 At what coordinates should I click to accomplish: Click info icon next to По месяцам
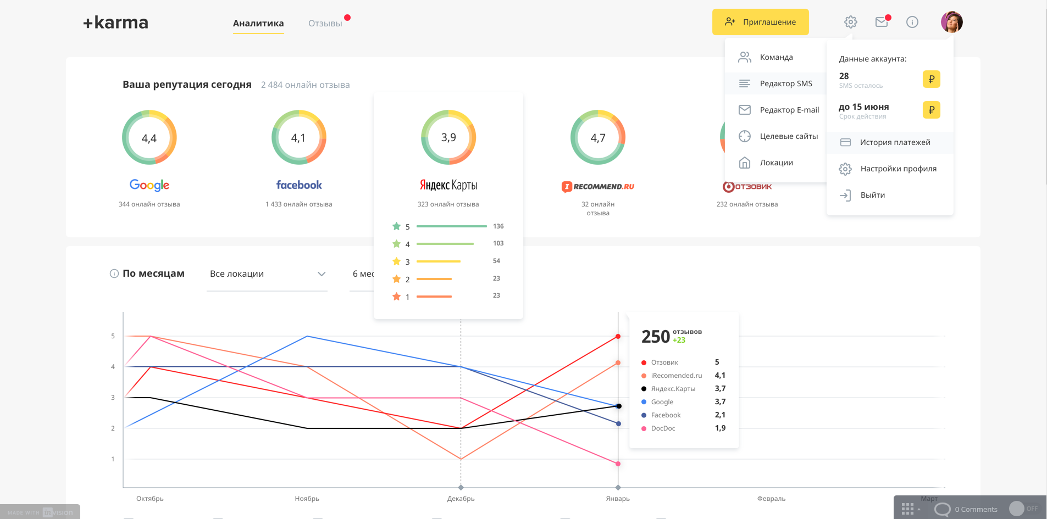114,274
